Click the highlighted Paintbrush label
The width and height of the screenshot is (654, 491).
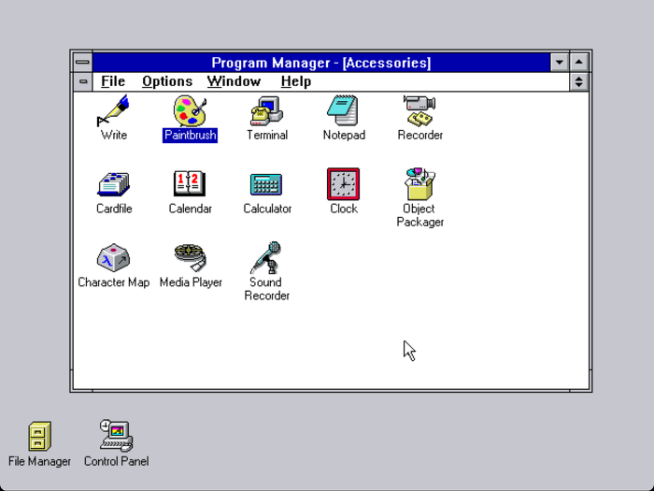click(190, 136)
